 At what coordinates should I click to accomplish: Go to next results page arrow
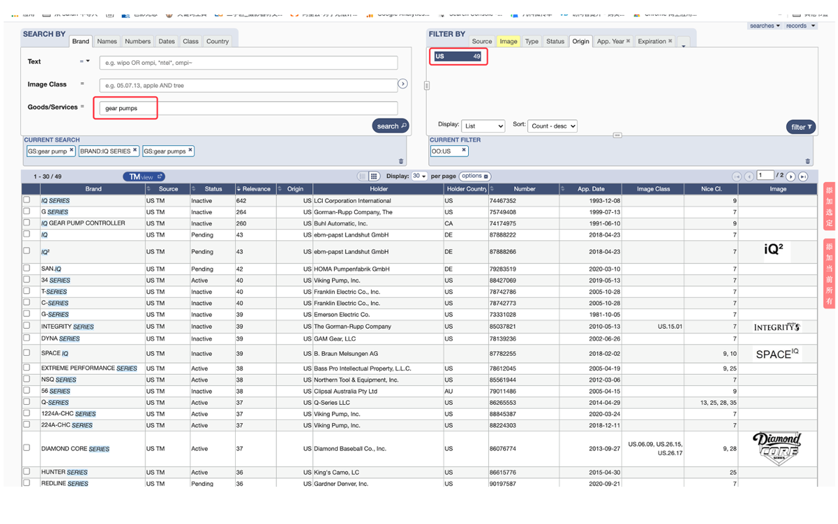(x=791, y=176)
